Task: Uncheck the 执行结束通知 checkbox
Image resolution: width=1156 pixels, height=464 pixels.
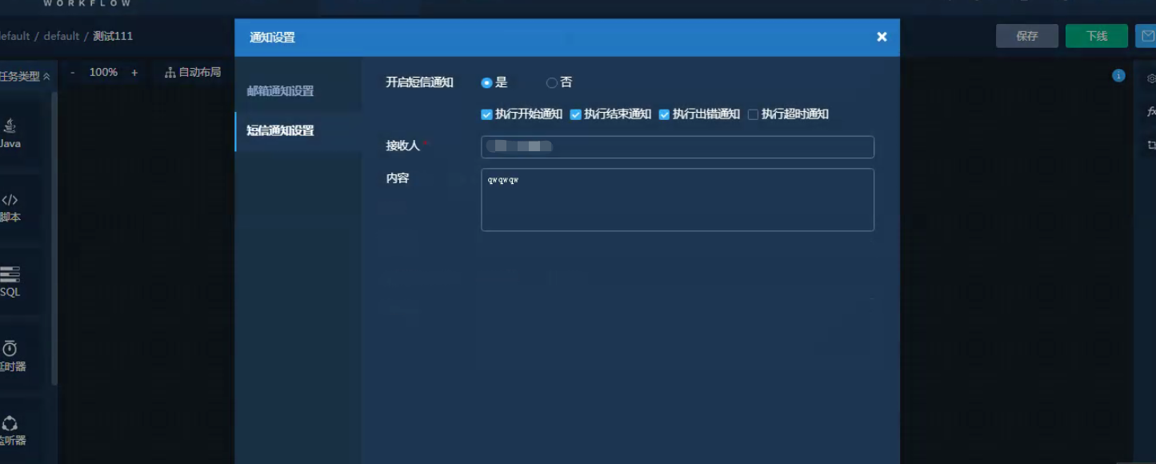Action: 575,114
